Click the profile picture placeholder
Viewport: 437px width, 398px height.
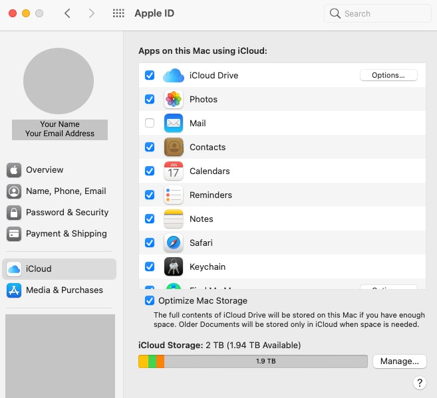tap(59, 81)
